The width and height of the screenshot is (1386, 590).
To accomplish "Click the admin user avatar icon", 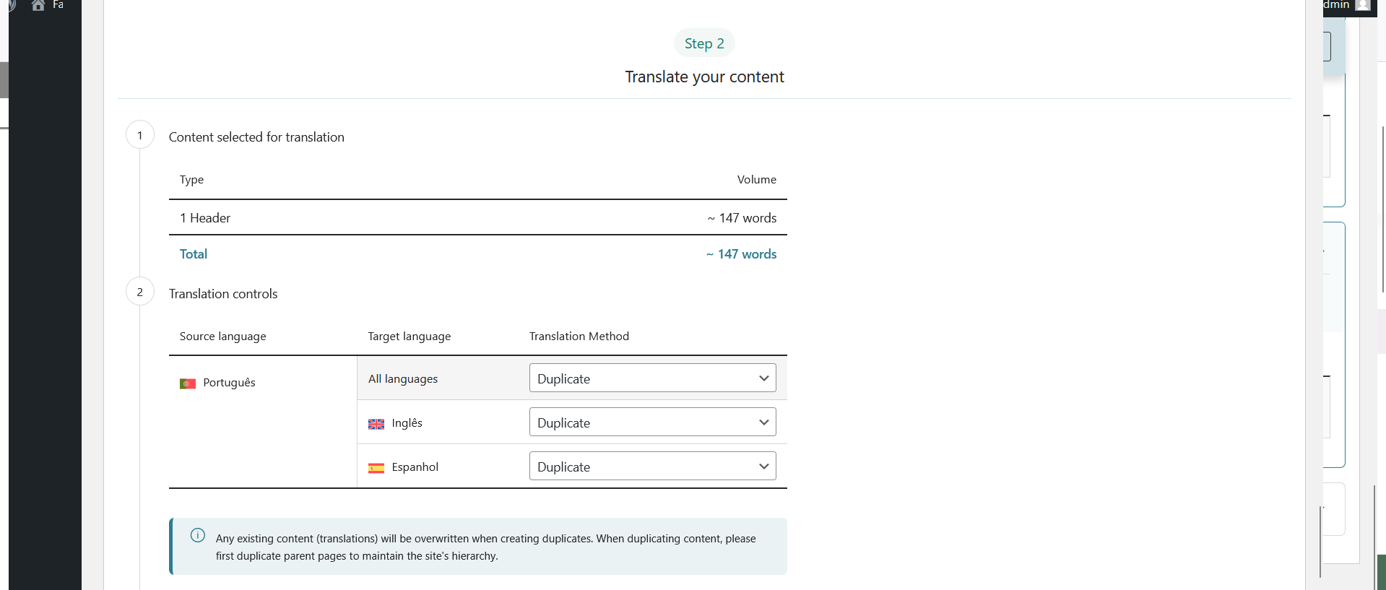I will (1363, 5).
